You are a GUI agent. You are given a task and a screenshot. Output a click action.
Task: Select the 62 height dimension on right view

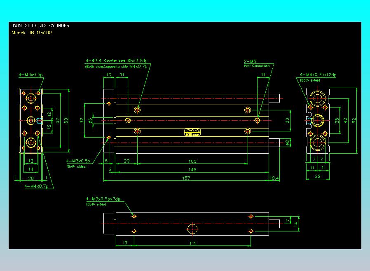tap(354, 120)
